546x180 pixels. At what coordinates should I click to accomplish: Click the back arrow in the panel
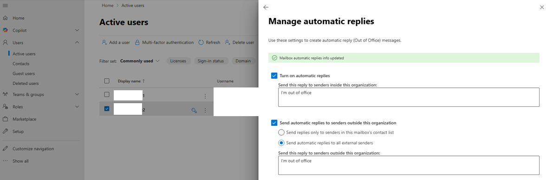click(x=266, y=7)
